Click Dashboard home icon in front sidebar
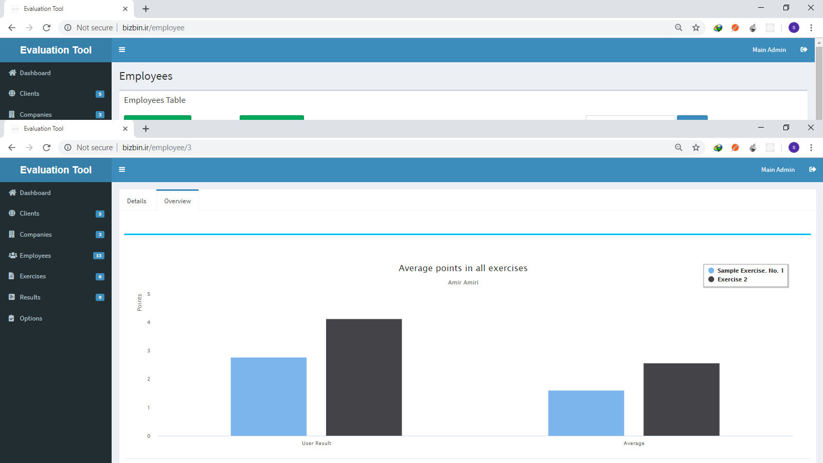Screen dimensions: 823x463 (x=12, y=192)
